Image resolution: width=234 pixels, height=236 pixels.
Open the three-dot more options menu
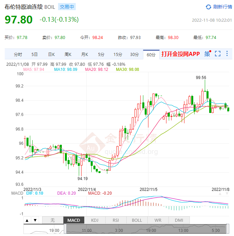point(227,54)
